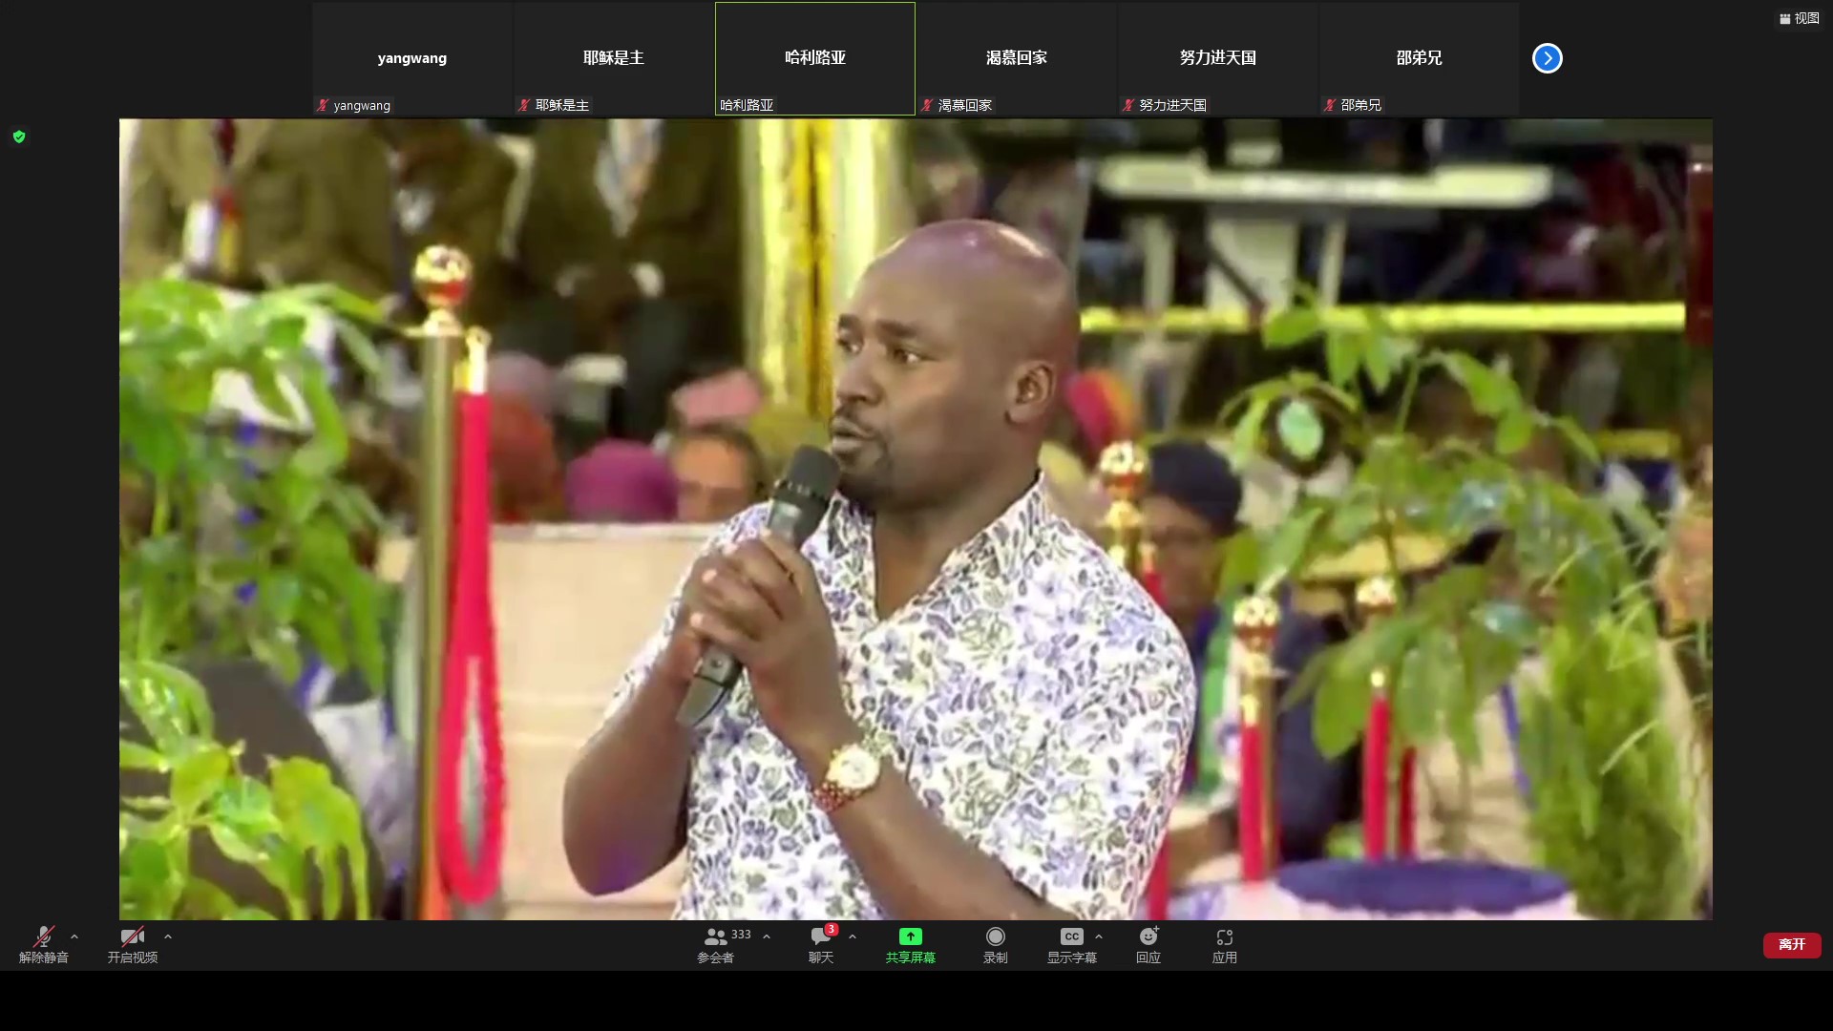Select the 哈利路亚 participant thumbnail

tap(814, 58)
